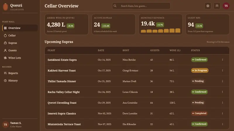
Task: Sort by the STATUS column header
Action: (195, 50)
